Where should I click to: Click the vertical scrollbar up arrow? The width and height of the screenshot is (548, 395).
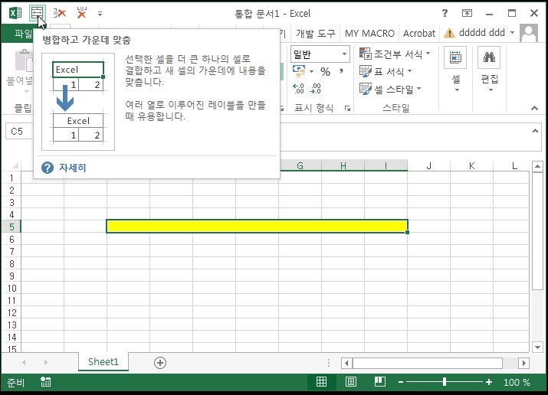[537, 166]
